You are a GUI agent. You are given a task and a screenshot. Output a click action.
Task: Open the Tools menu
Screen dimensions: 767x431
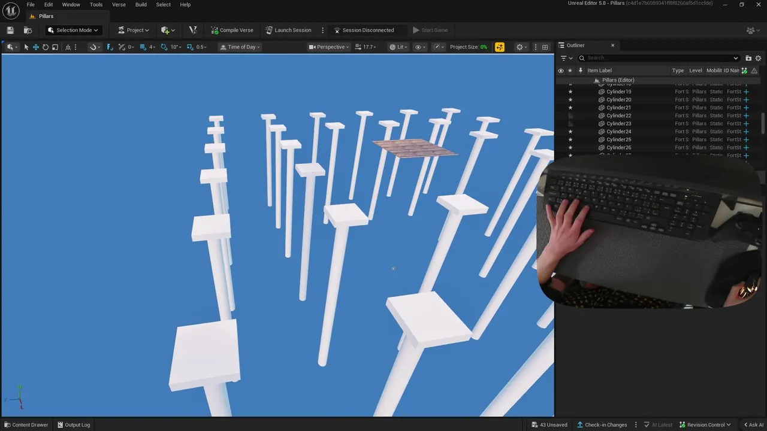click(x=96, y=4)
